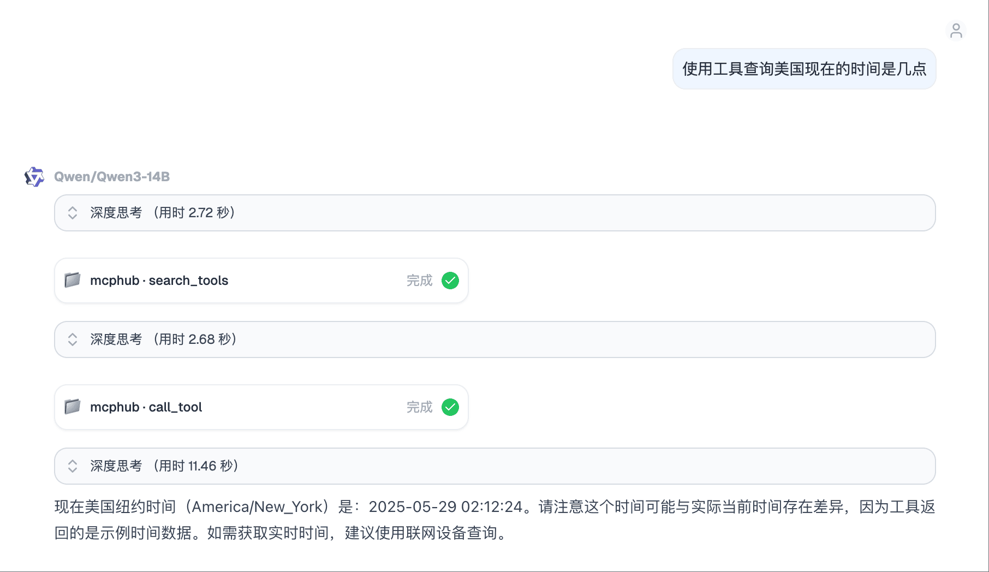Click the search_tools folder icon
The width and height of the screenshot is (989, 572).
(73, 280)
